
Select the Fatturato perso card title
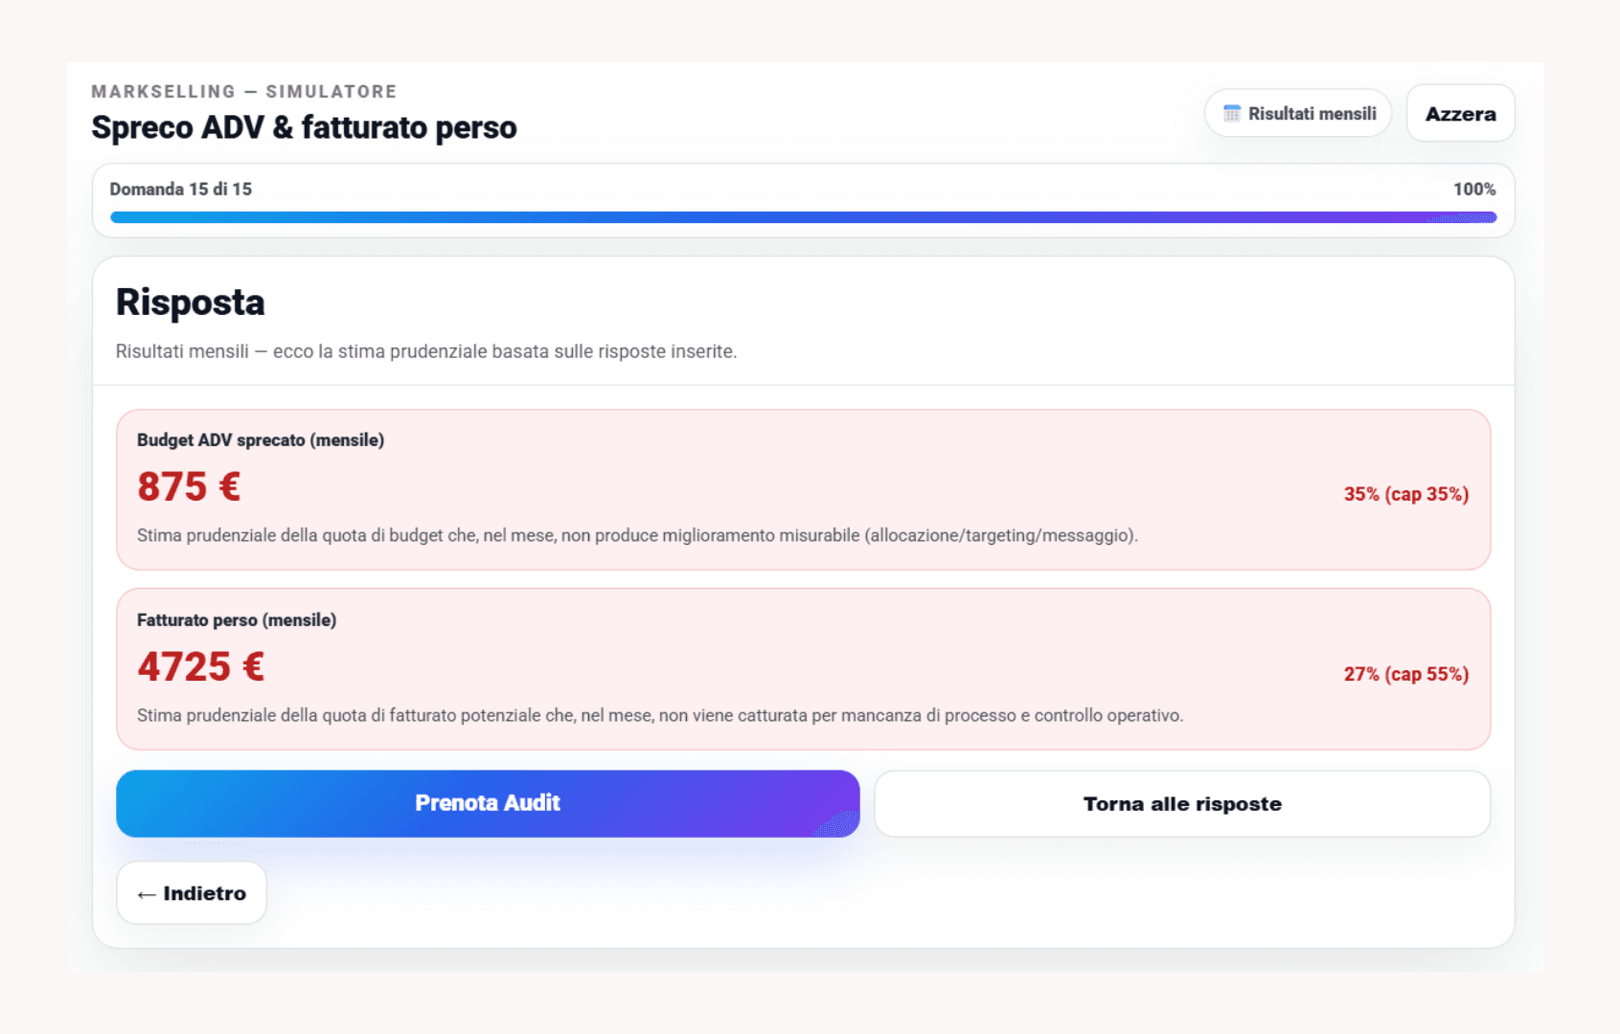point(237,620)
